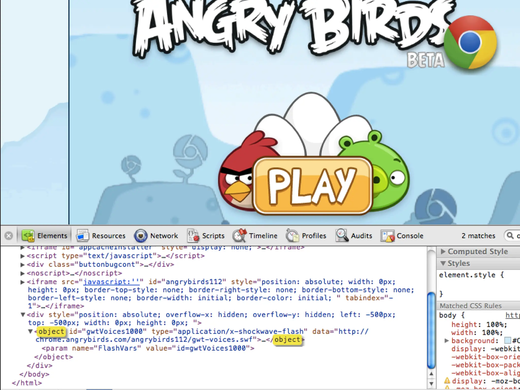Image resolution: width=520 pixels, height=390 pixels.
Task: Open the Audits panel icon
Action: (342, 236)
